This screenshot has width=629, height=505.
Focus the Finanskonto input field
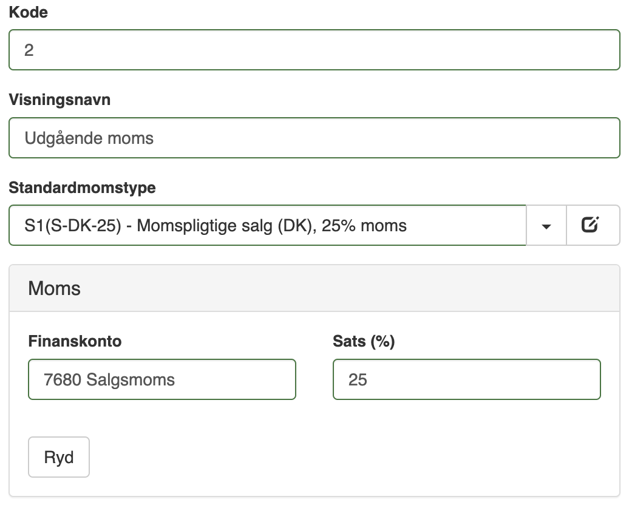(162, 379)
